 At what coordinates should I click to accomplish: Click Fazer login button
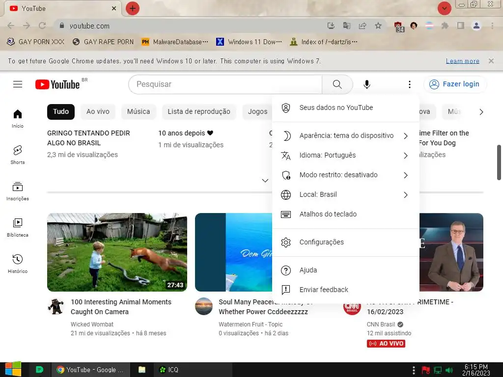pos(455,84)
